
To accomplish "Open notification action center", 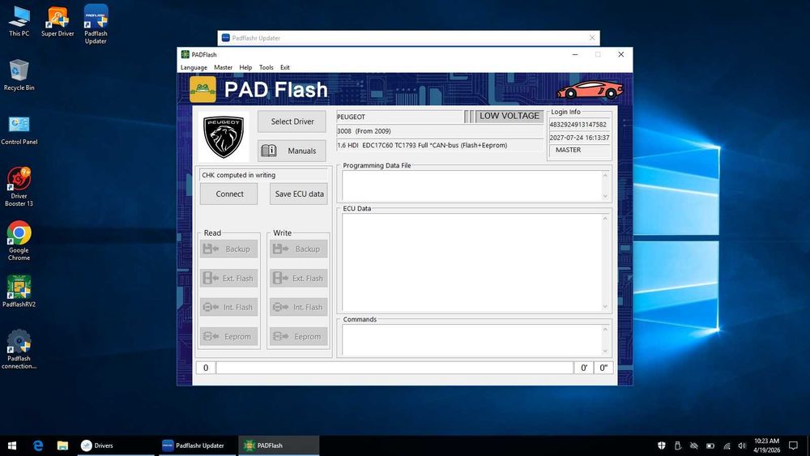I will coord(794,445).
